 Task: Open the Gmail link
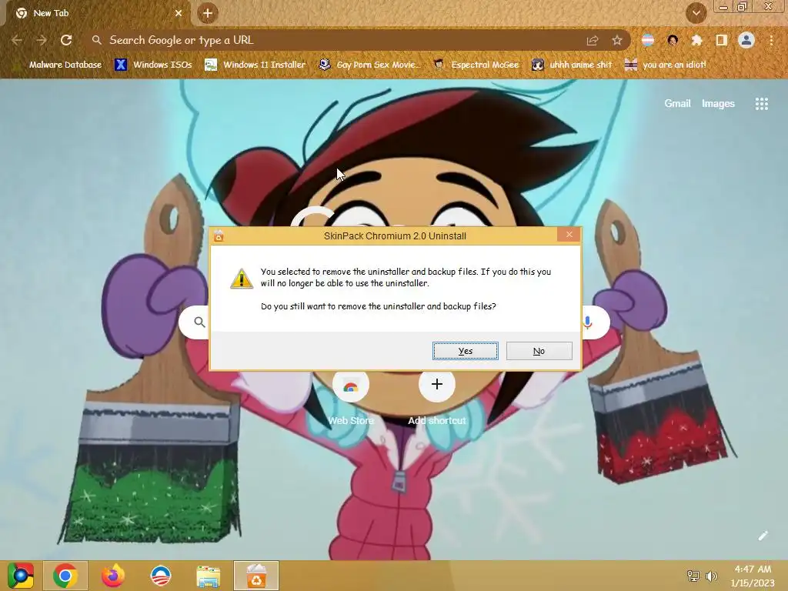click(677, 104)
